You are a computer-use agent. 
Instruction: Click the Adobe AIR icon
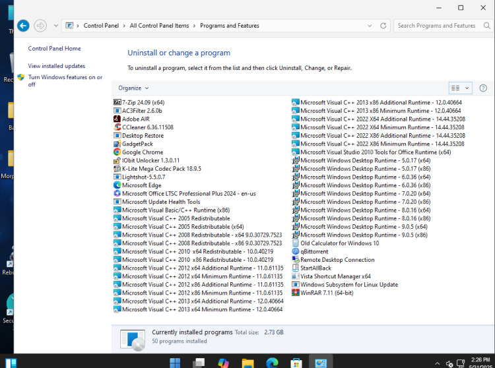117,119
